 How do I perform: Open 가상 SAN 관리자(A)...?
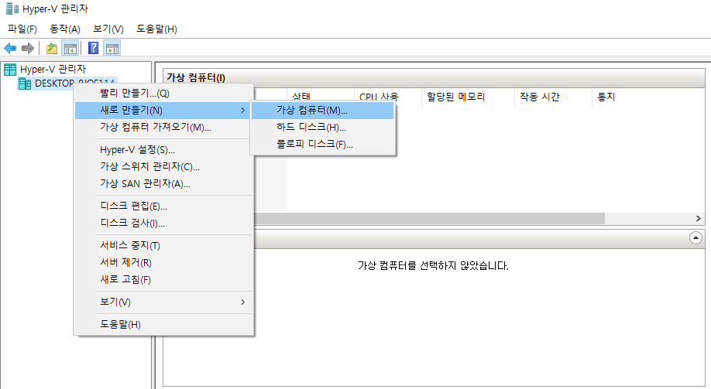click(163, 183)
